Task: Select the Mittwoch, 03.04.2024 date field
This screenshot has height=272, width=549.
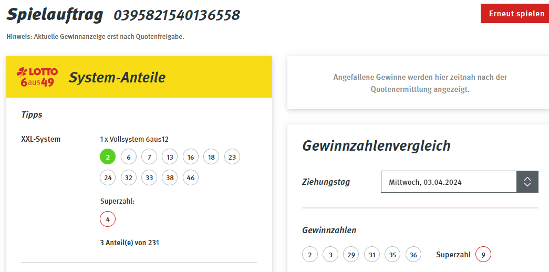Action: (x=449, y=182)
